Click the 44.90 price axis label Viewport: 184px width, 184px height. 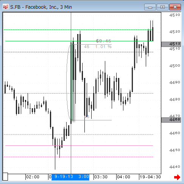[175, 83]
